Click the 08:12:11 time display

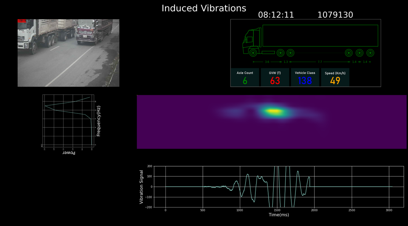pyautogui.click(x=276, y=15)
